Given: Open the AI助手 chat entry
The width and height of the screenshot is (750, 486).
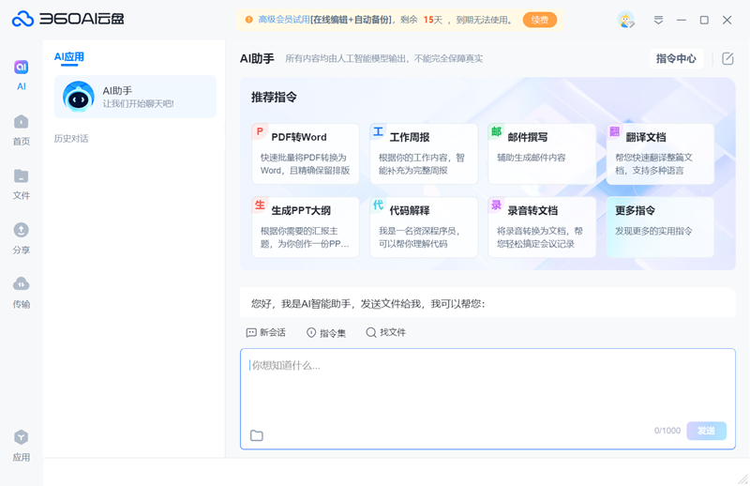Looking at the screenshot, I should [135, 97].
